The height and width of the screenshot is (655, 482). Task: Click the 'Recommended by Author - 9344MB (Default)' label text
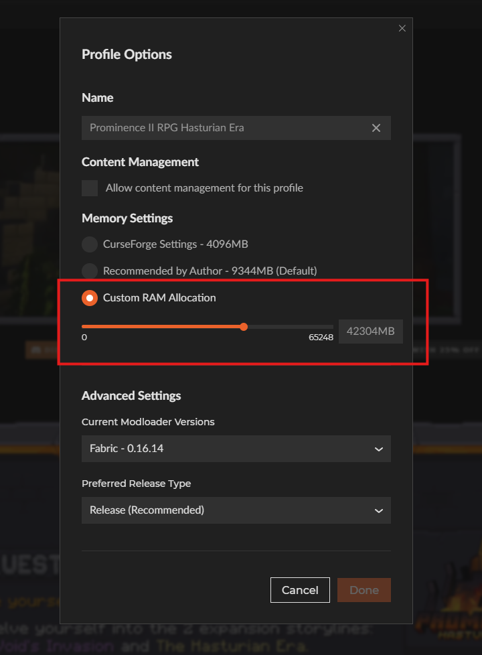(x=210, y=271)
